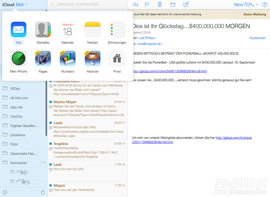
Task: Click the reply arrow icon
Action: point(135,4)
